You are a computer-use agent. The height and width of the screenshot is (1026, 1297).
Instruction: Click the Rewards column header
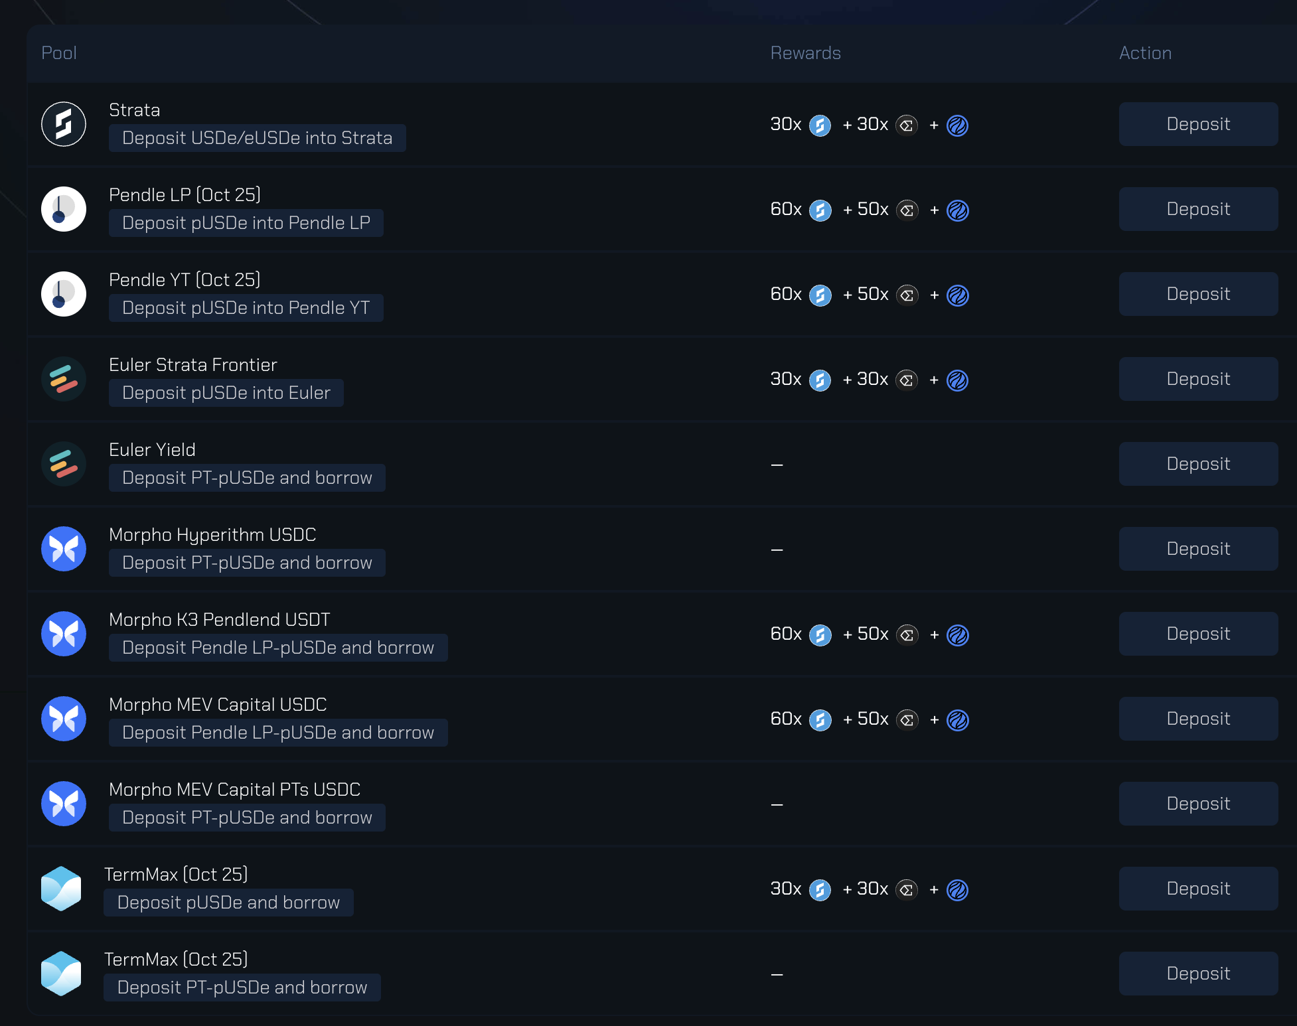pyautogui.click(x=805, y=53)
